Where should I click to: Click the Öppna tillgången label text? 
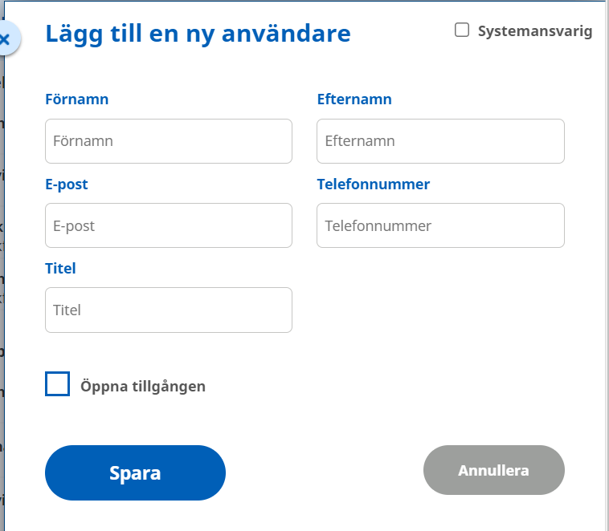coord(143,387)
